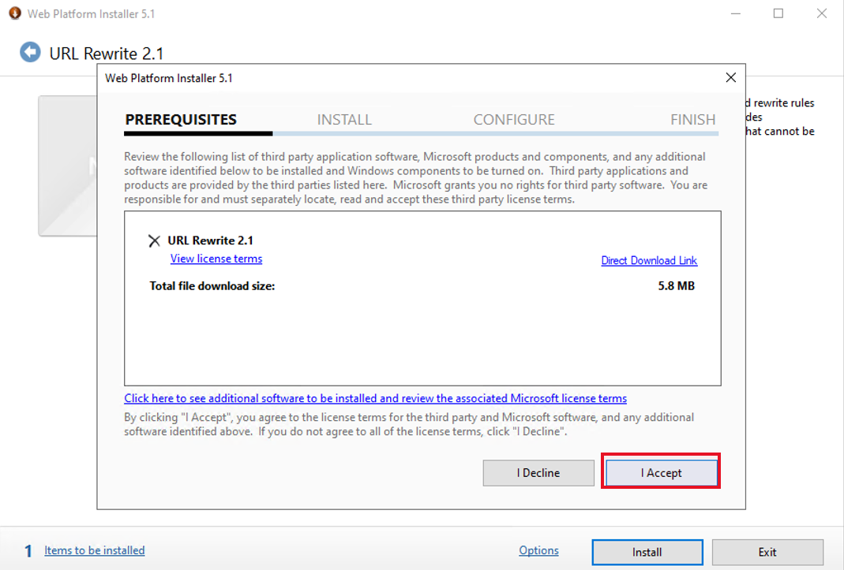This screenshot has width=844, height=570.
Task: Open the Direct Download Link
Action: [649, 260]
